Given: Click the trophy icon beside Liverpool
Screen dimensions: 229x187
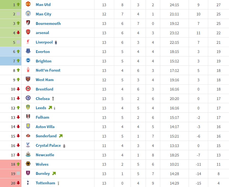Looking at the screenshot, I should pyautogui.click(x=56, y=42).
